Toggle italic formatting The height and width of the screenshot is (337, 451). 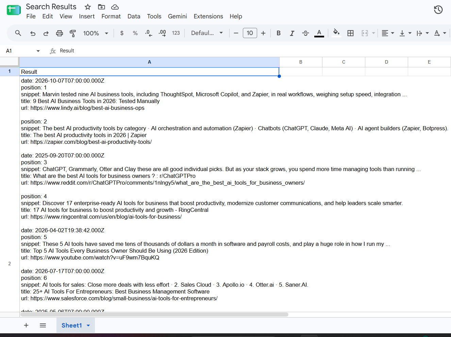[x=292, y=33]
